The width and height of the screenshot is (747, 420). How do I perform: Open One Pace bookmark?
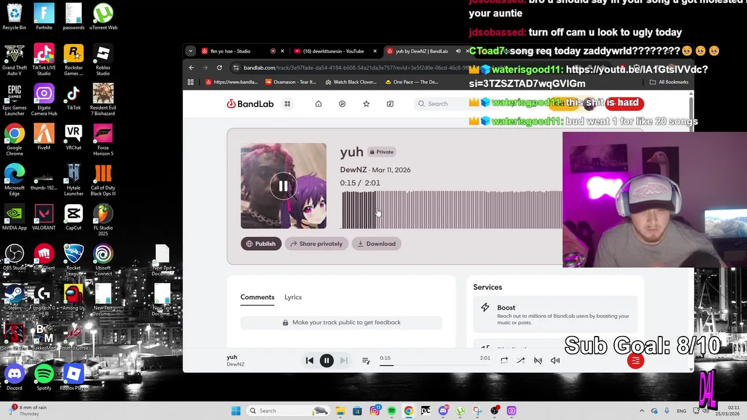pyautogui.click(x=412, y=82)
